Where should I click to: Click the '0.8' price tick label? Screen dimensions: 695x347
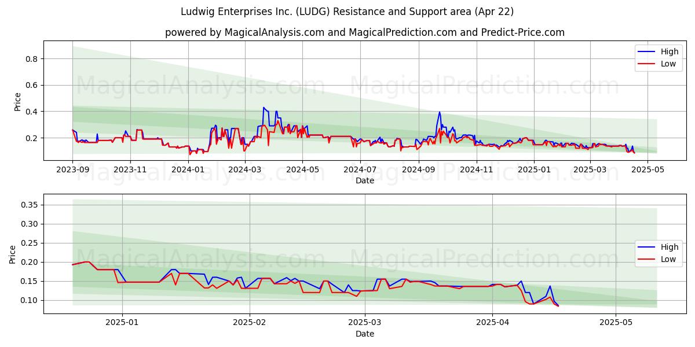pyautogui.click(x=31, y=59)
